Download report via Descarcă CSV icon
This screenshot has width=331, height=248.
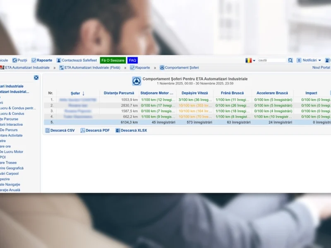[x=48, y=131]
